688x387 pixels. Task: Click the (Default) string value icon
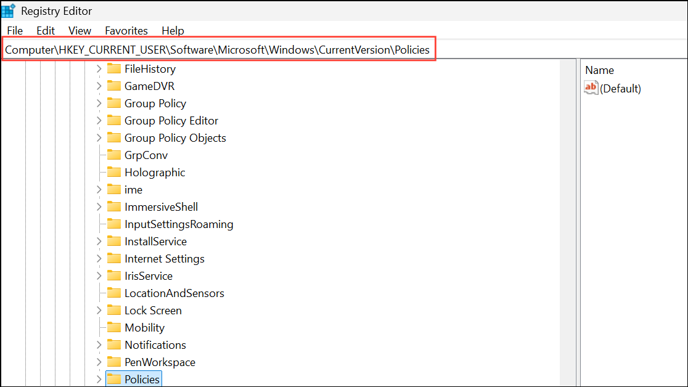click(x=591, y=88)
